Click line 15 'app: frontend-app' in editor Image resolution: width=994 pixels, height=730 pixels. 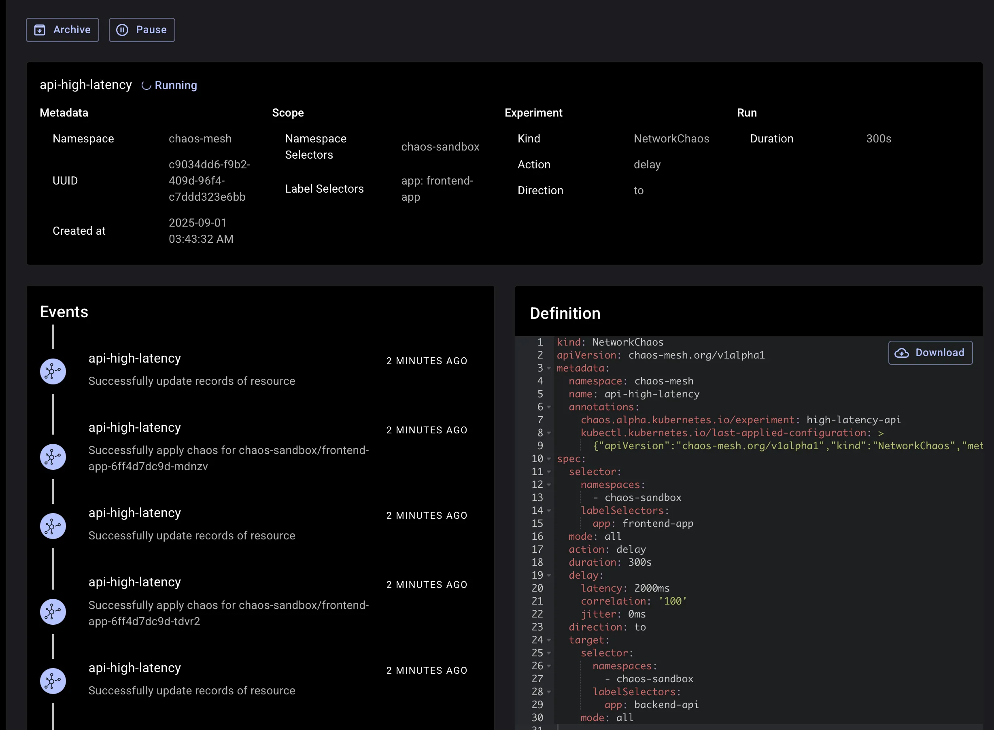[643, 524]
